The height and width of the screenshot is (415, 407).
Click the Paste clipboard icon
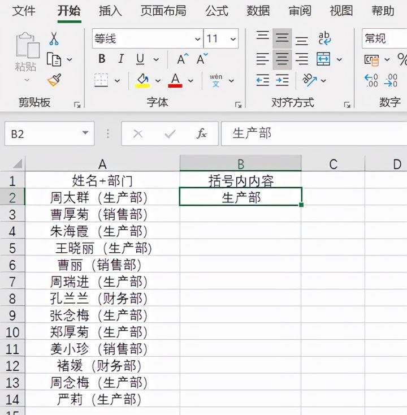[28, 45]
